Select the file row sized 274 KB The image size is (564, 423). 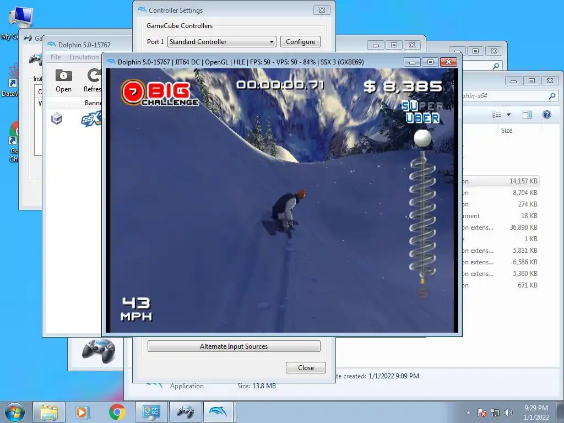point(501,204)
